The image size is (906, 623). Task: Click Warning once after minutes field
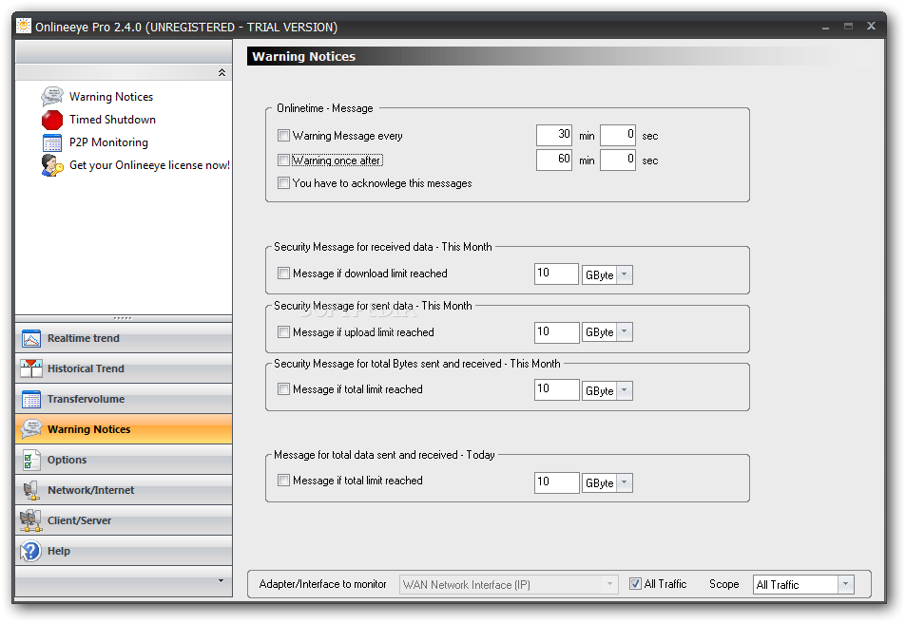point(554,160)
